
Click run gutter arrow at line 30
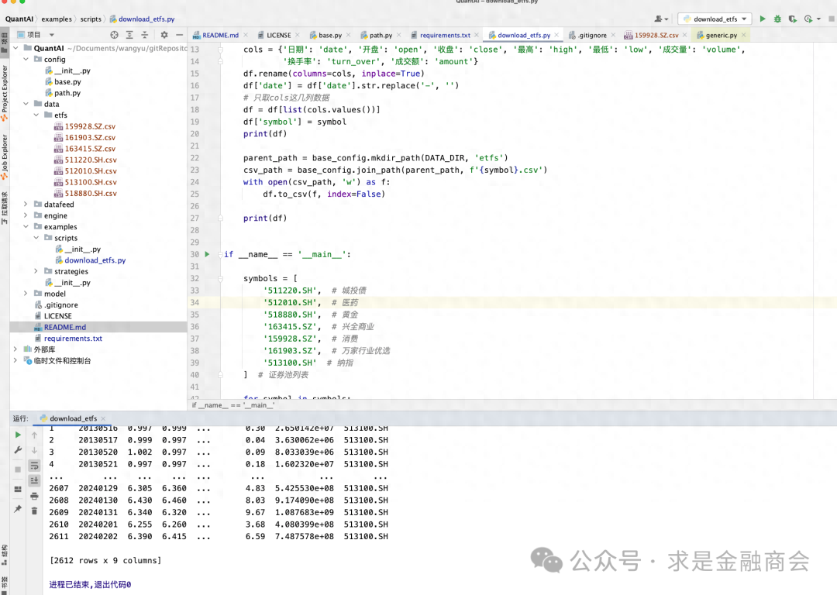[x=207, y=254]
